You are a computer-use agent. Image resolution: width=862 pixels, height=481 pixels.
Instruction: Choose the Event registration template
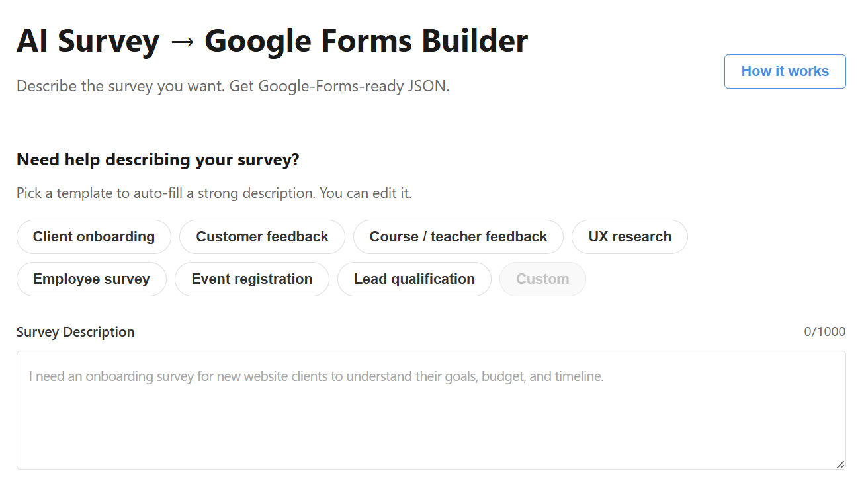click(252, 279)
